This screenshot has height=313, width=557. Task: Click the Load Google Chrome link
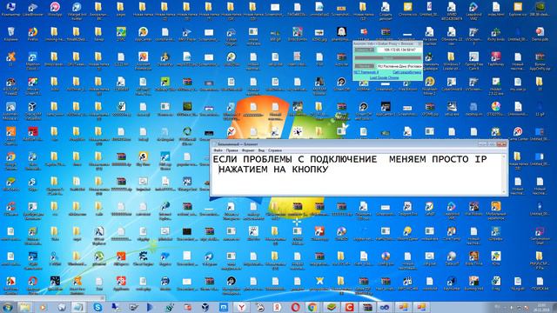point(384,77)
